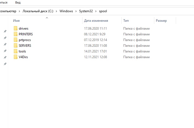This screenshot has width=194, height=128.
Task: Click date 08.12.2021 9:29 of PRINTERS
Action: point(95,34)
